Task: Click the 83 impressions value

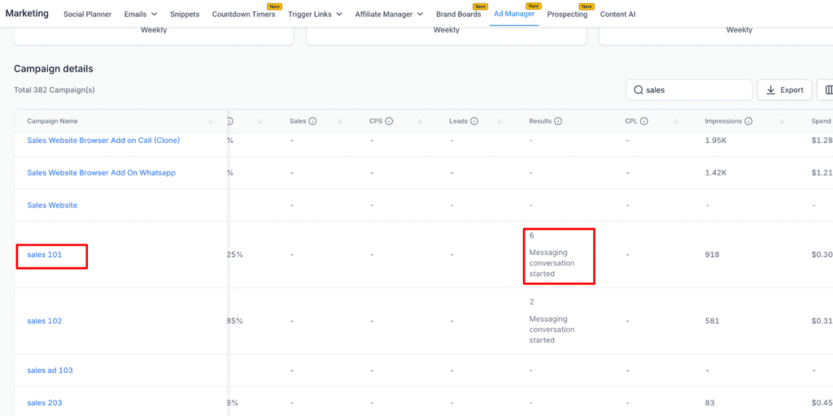Action: pos(709,403)
